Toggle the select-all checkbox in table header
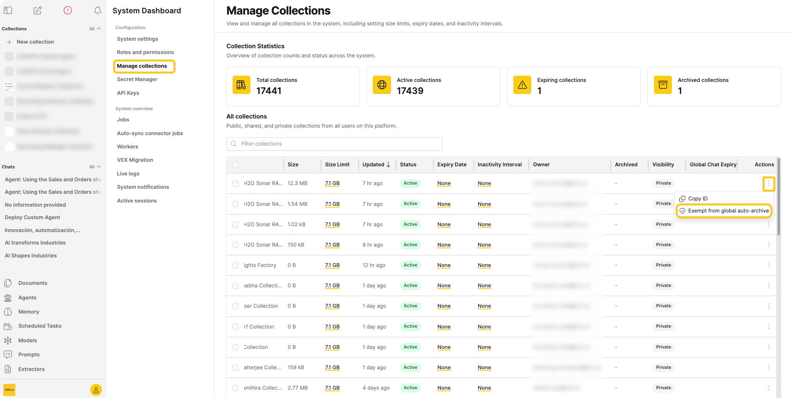The image size is (790, 398). (x=235, y=165)
